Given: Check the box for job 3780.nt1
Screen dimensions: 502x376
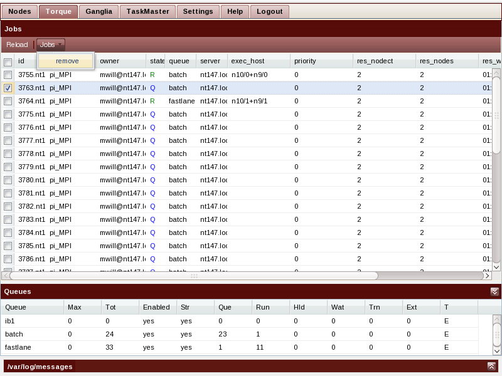Looking at the screenshot, I should tap(8, 180).
